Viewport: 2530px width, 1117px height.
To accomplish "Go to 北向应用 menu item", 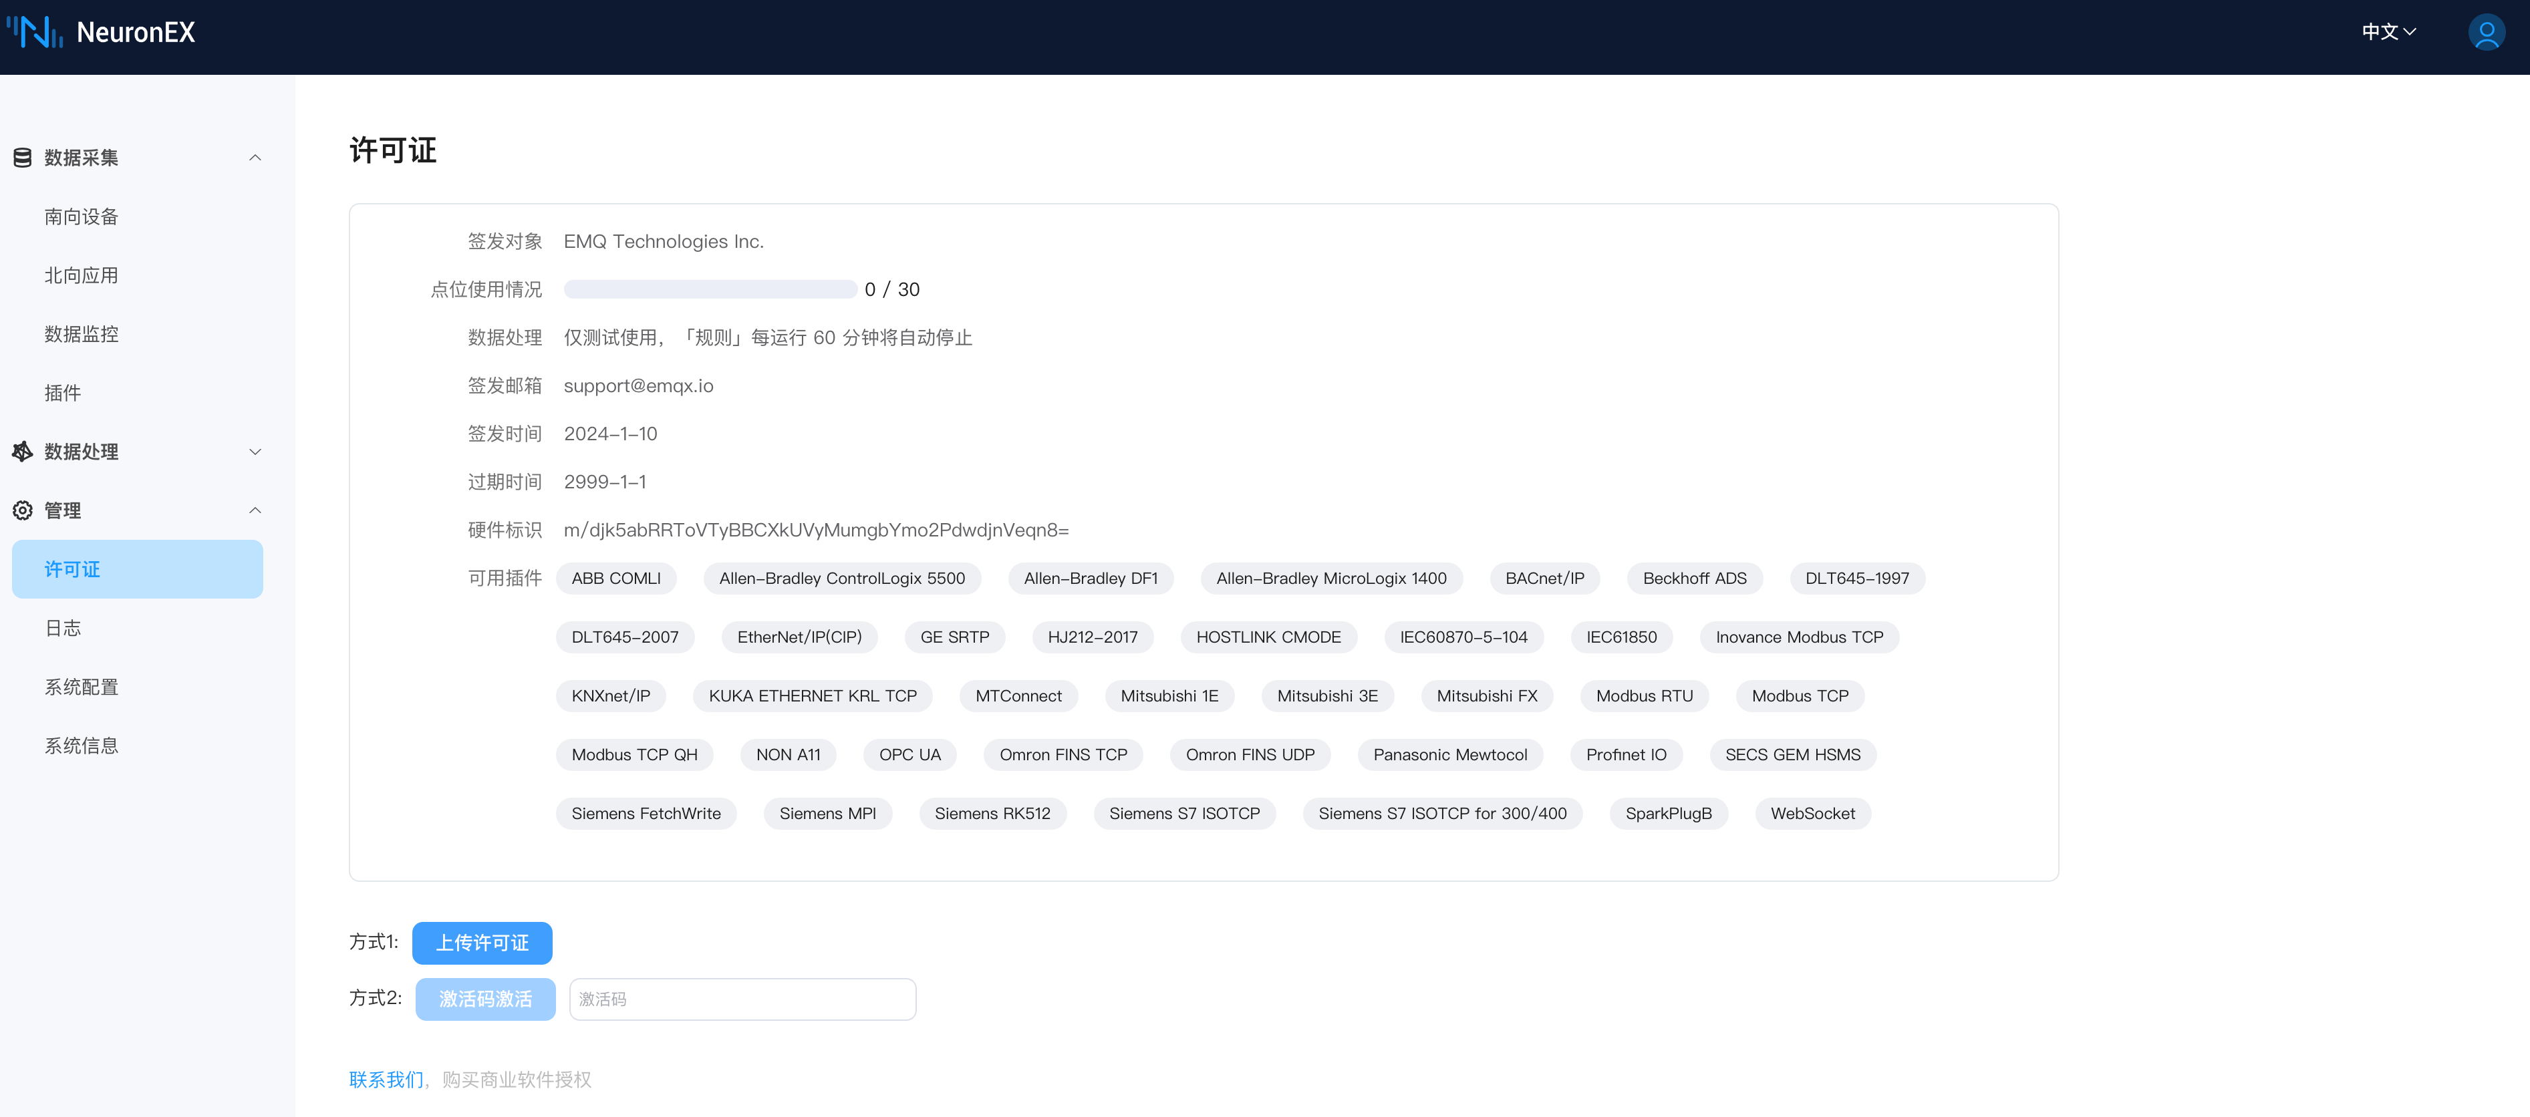I will [82, 276].
